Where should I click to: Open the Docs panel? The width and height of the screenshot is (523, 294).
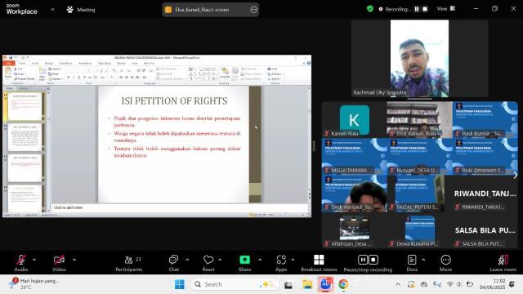coord(412,263)
